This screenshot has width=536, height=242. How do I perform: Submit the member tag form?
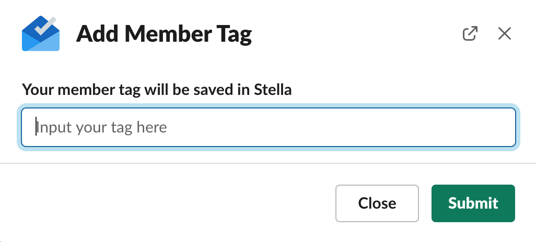click(473, 203)
